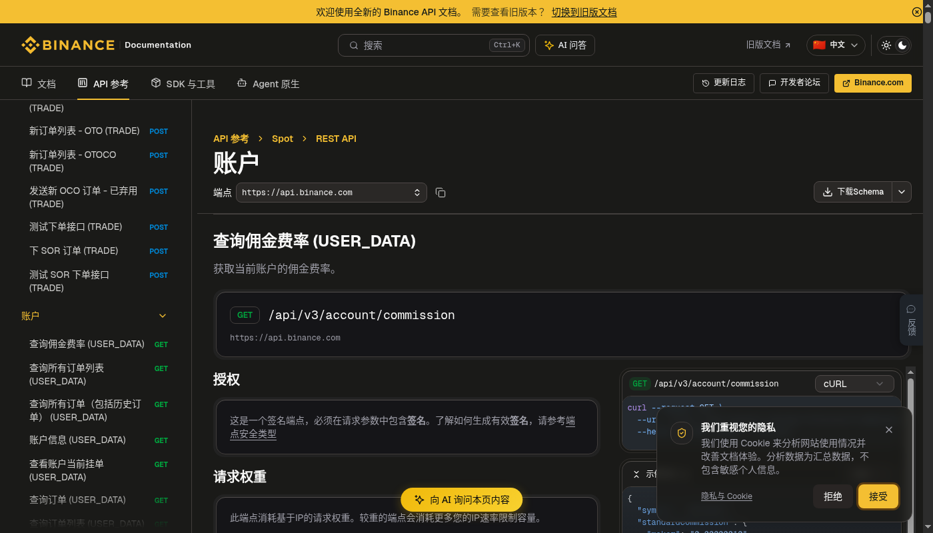Close the privacy cookie popup
The height and width of the screenshot is (533, 933).
tap(889, 430)
